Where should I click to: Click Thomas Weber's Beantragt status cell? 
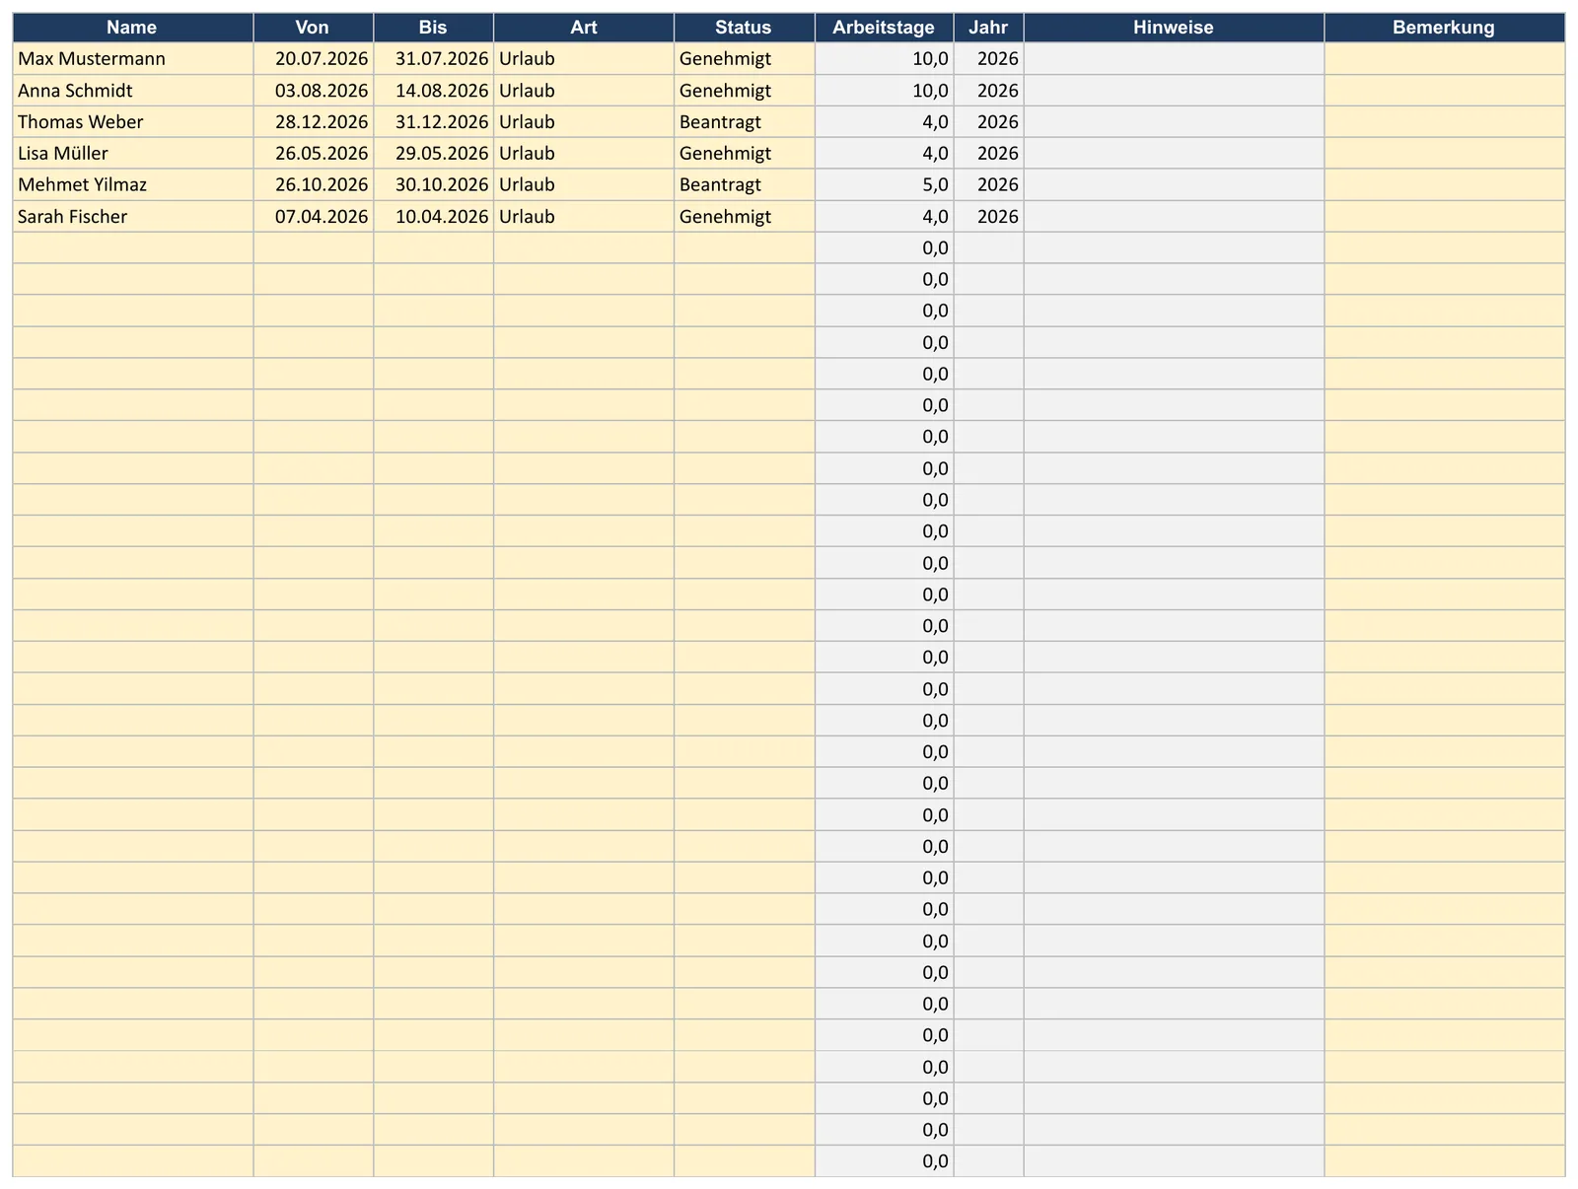pyautogui.click(x=745, y=122)
